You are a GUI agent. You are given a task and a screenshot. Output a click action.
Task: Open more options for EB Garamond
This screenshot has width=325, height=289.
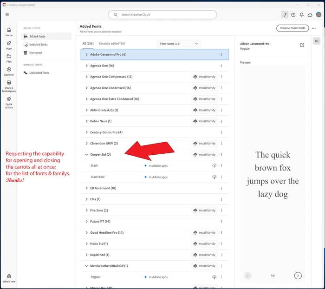click(221, 188)
